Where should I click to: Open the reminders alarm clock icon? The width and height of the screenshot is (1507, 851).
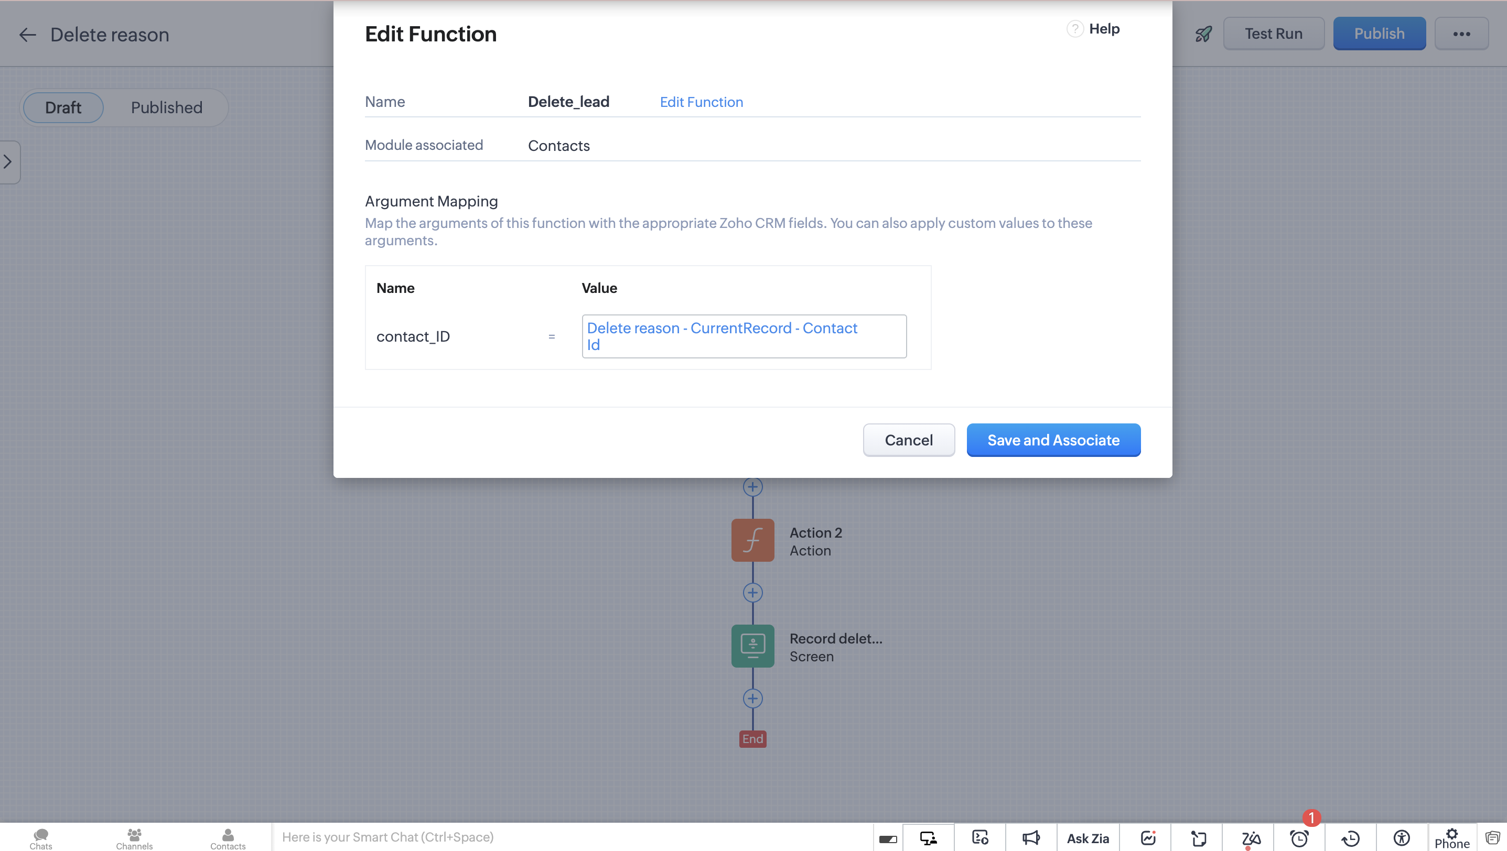click(x=1299, y=838)
